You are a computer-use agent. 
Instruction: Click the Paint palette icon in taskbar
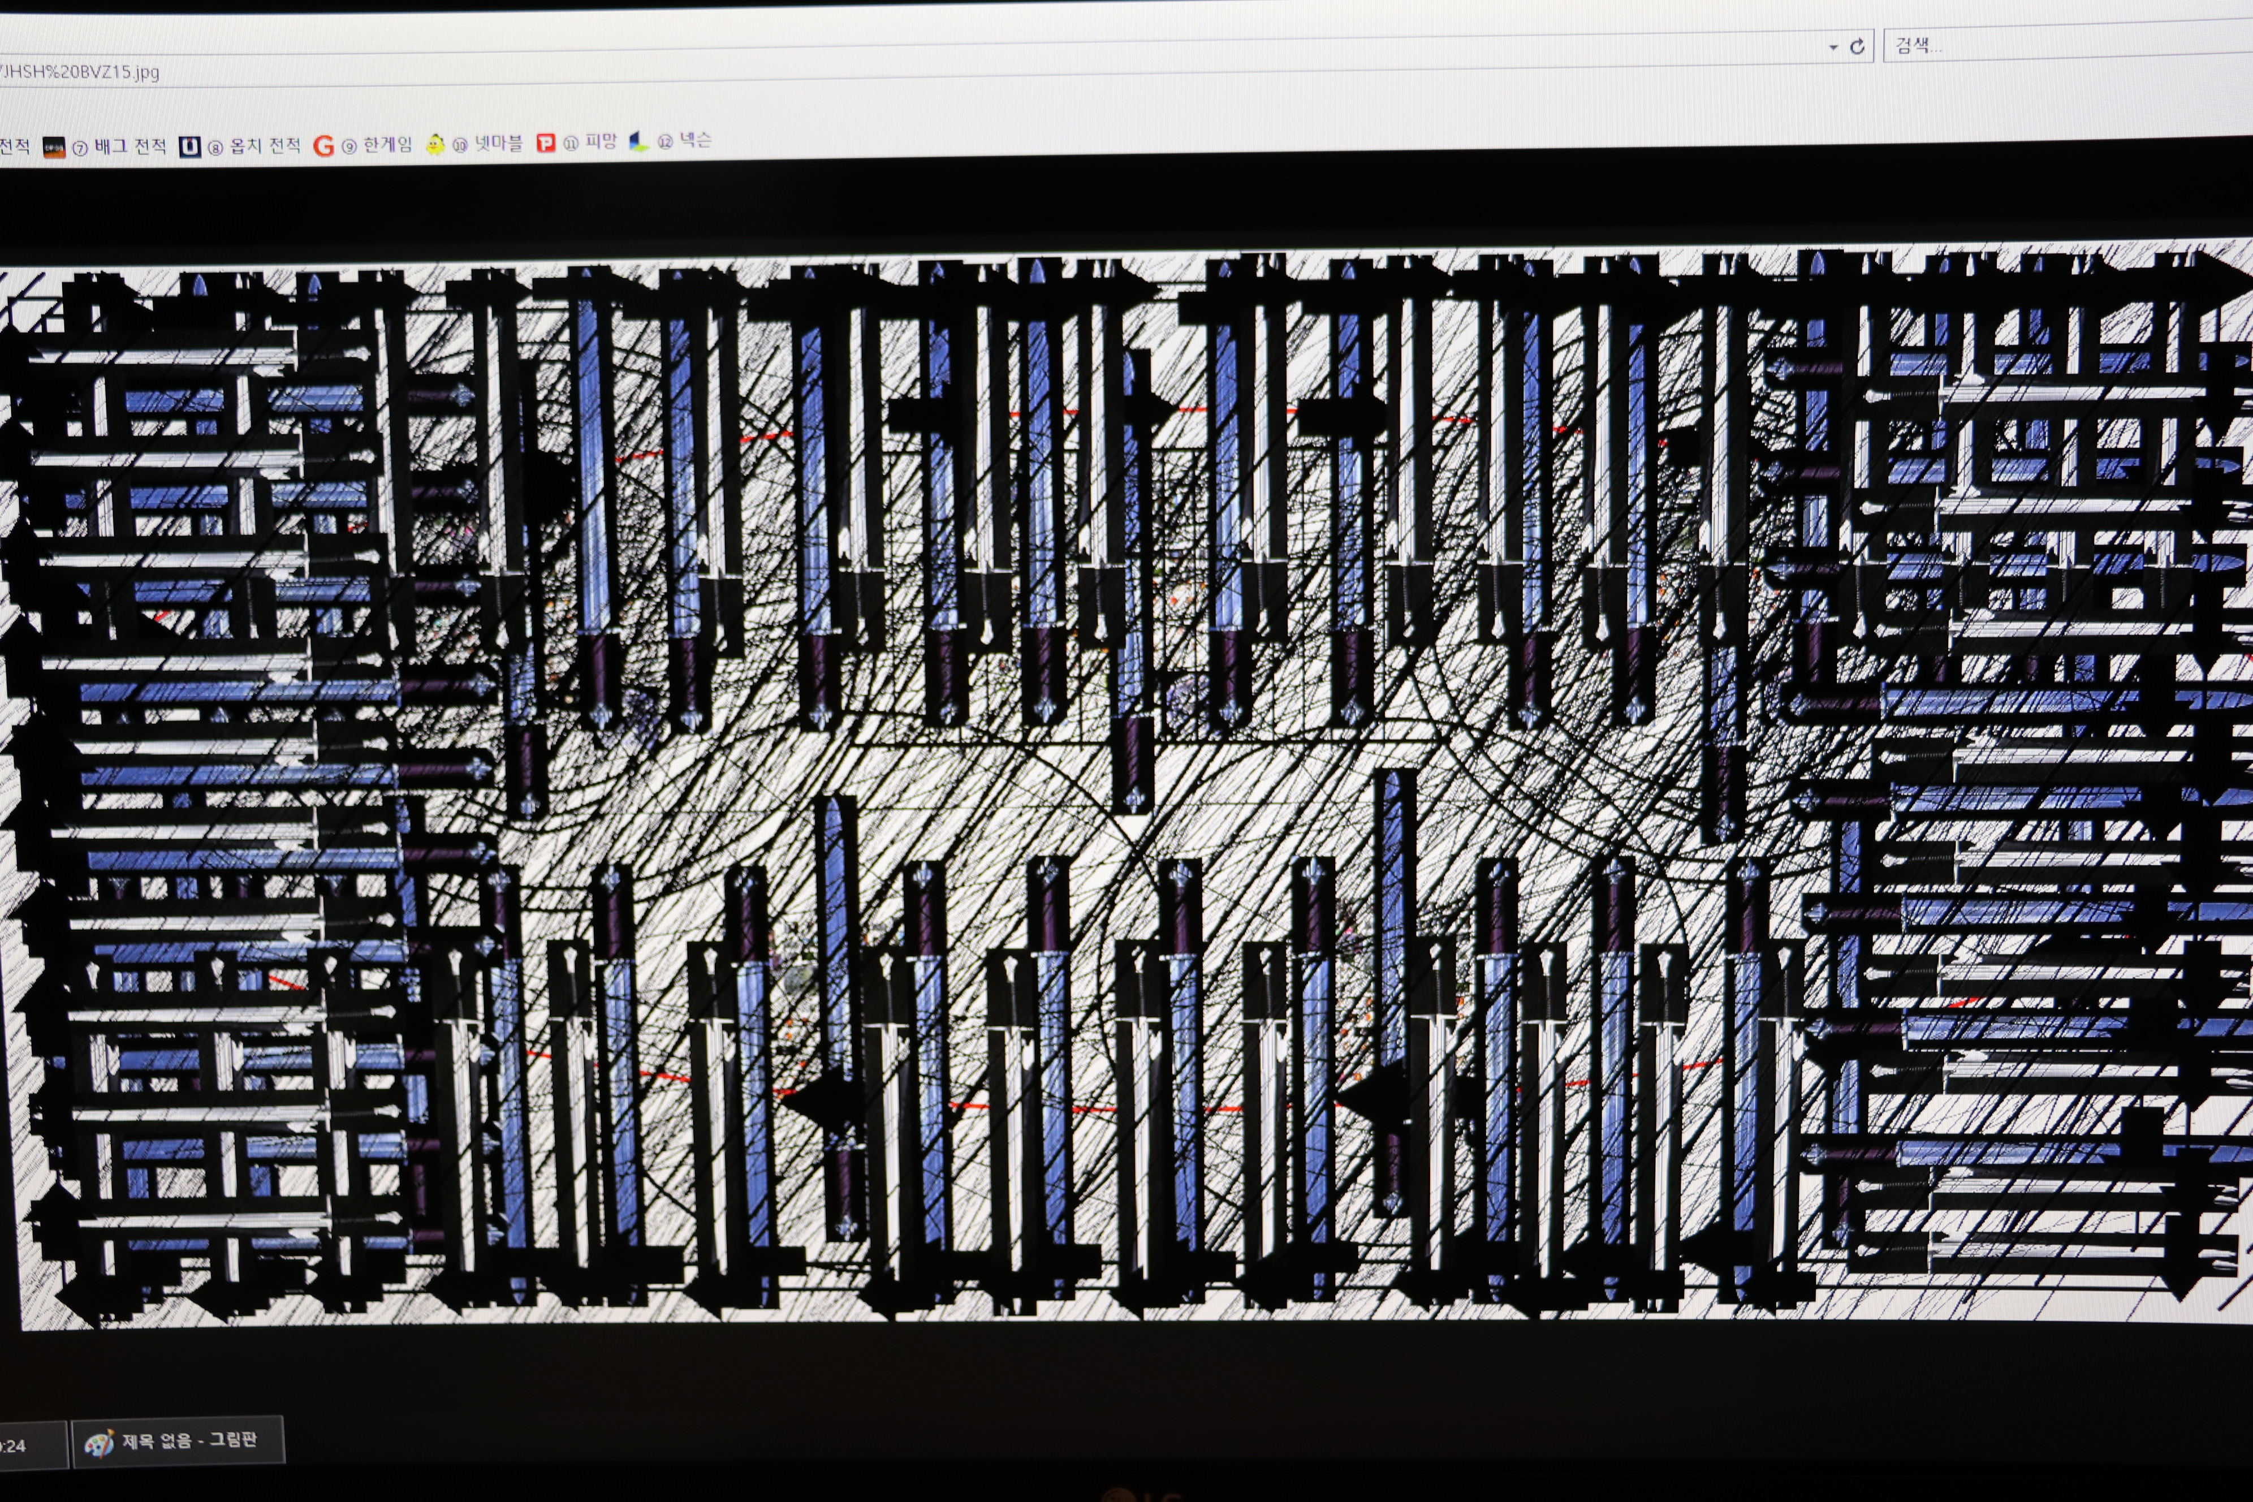(98, 1443)
